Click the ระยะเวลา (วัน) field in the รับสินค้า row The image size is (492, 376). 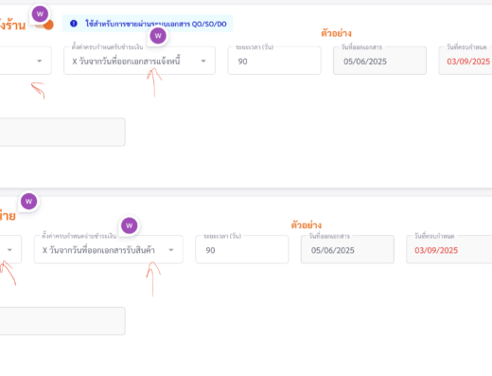coord(242,249)
